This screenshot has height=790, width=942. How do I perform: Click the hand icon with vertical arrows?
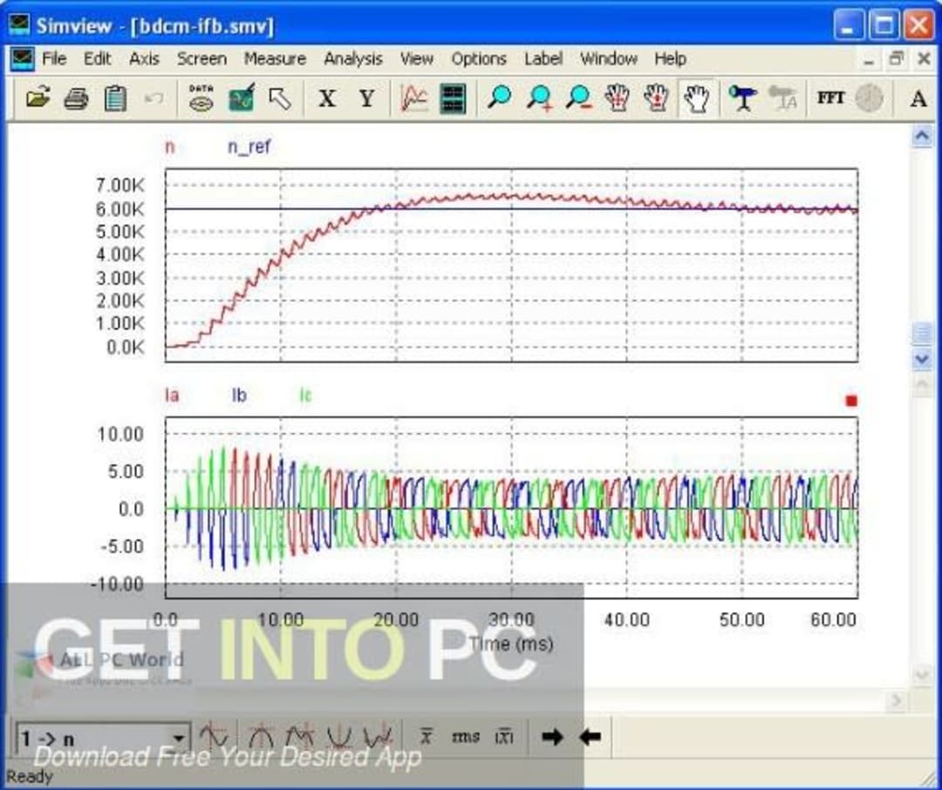point(657,98)
